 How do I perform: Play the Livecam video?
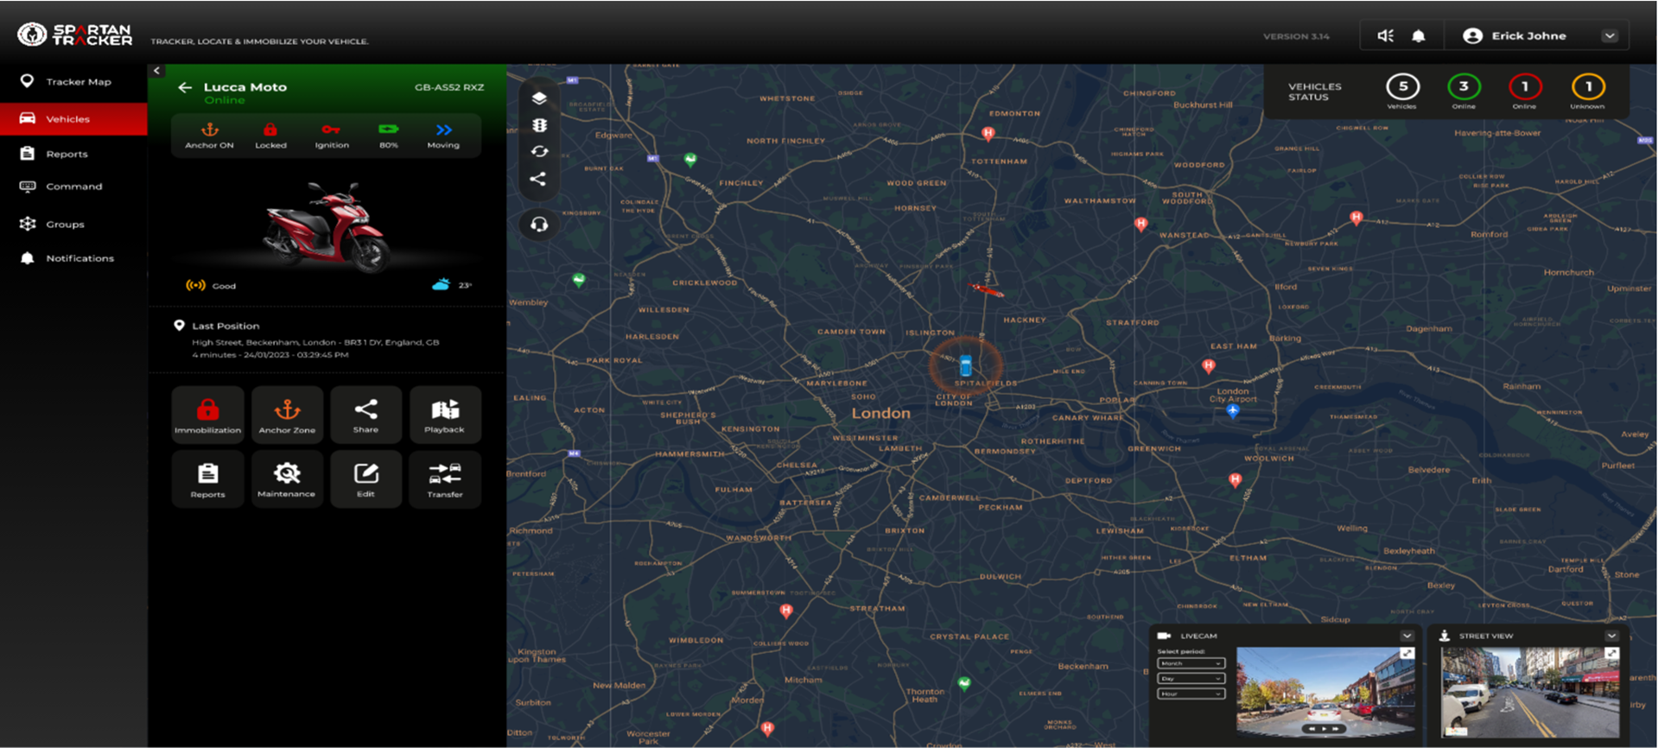tap(1324, 729)
